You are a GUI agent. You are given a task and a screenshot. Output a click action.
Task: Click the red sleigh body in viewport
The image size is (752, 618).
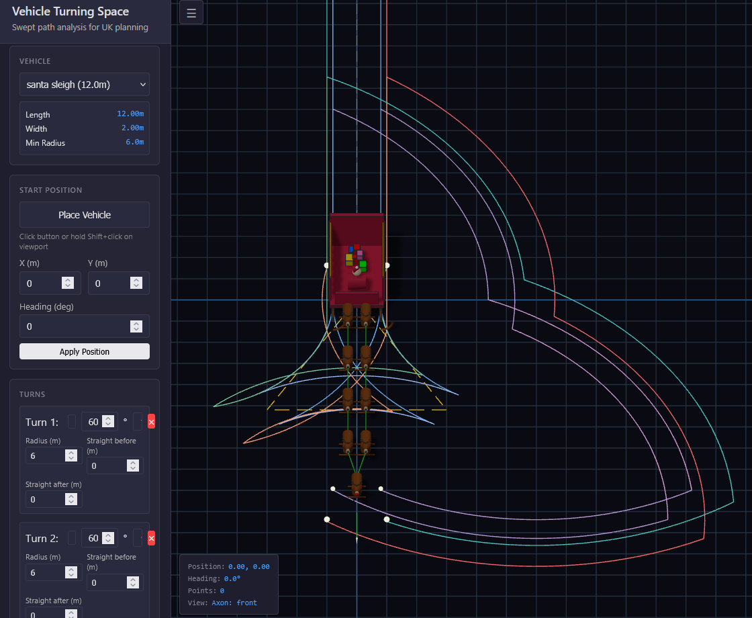pyautogui.click(x=357, y=232)
